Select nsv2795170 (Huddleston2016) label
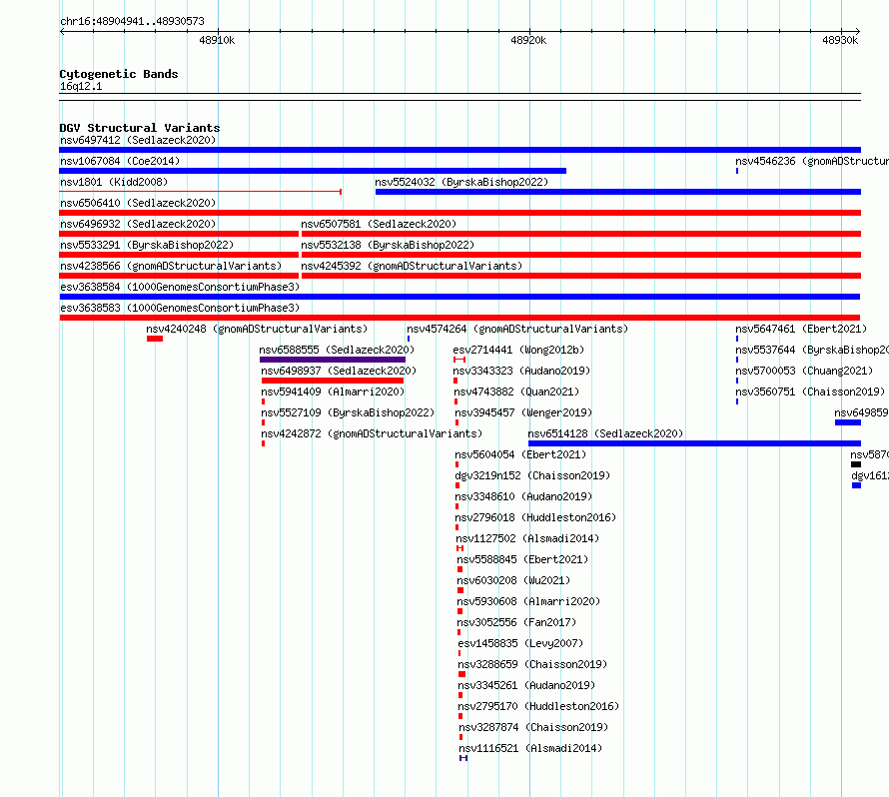Screen dimensions: 889x797 (538, 706)
